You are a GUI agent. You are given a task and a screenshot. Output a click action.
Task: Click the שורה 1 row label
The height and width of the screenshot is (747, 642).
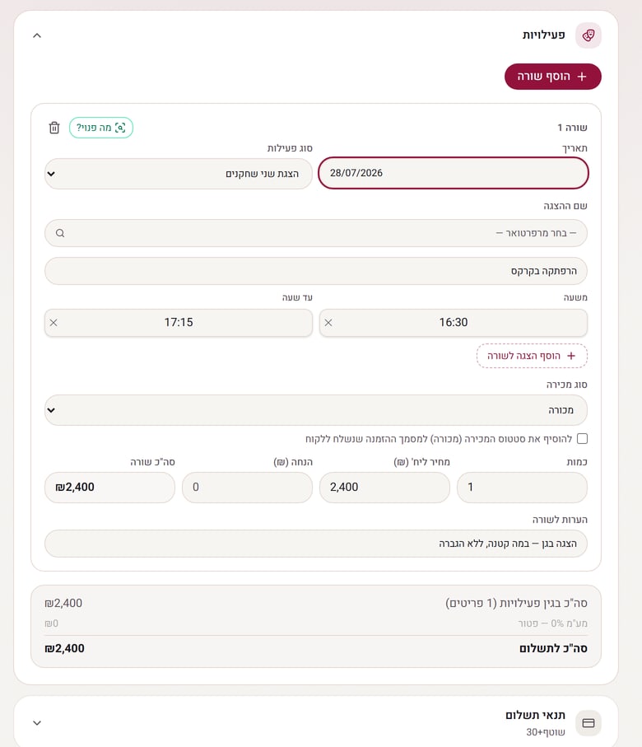[x=572, y=128]
